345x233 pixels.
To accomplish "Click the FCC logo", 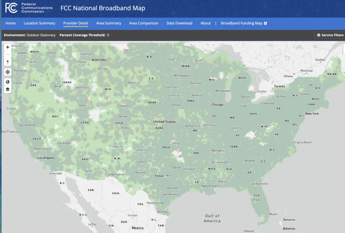I will (x=11, y=8).
